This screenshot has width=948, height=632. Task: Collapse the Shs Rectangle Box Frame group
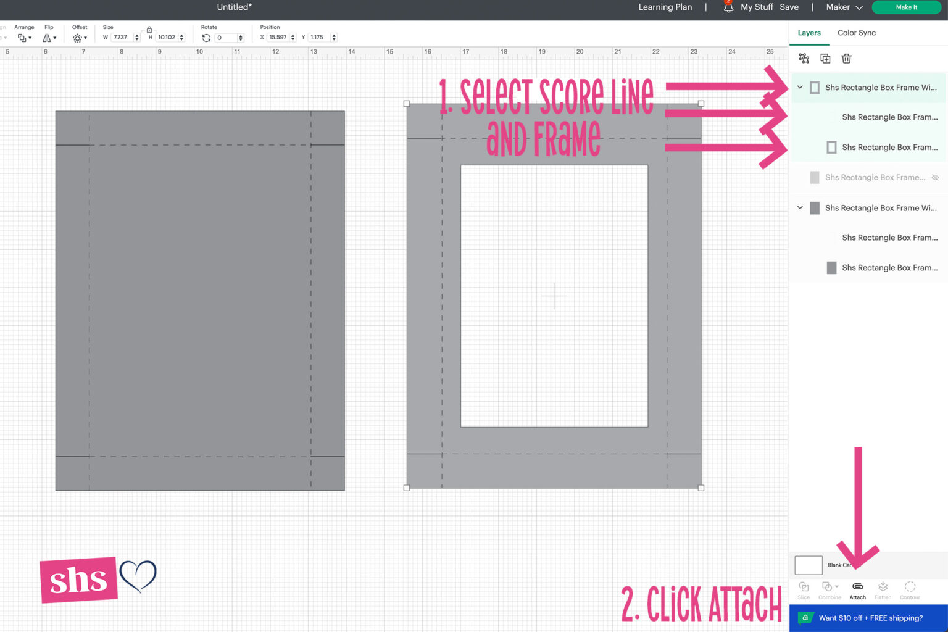[800, 87]
